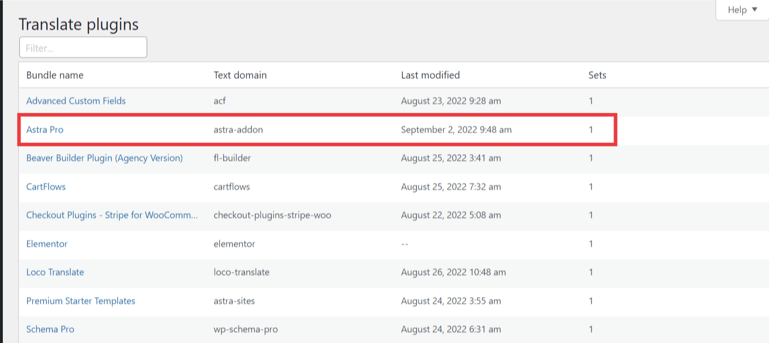Sort by Text domain column header
The image size is (769, 343).
(240, 75)
